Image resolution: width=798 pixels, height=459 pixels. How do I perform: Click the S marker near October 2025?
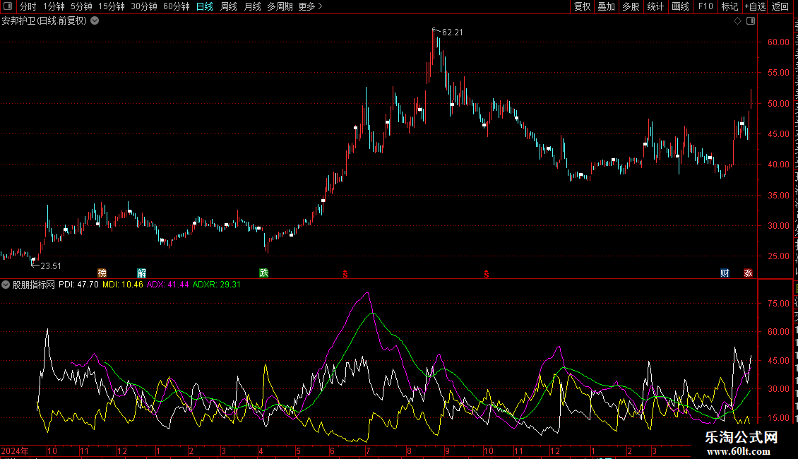coord(487,274)
